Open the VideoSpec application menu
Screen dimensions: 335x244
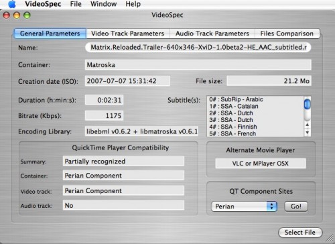[43, 4]
